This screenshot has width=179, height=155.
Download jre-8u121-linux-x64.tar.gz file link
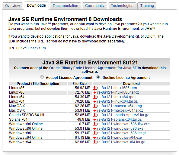coord(117,101)
